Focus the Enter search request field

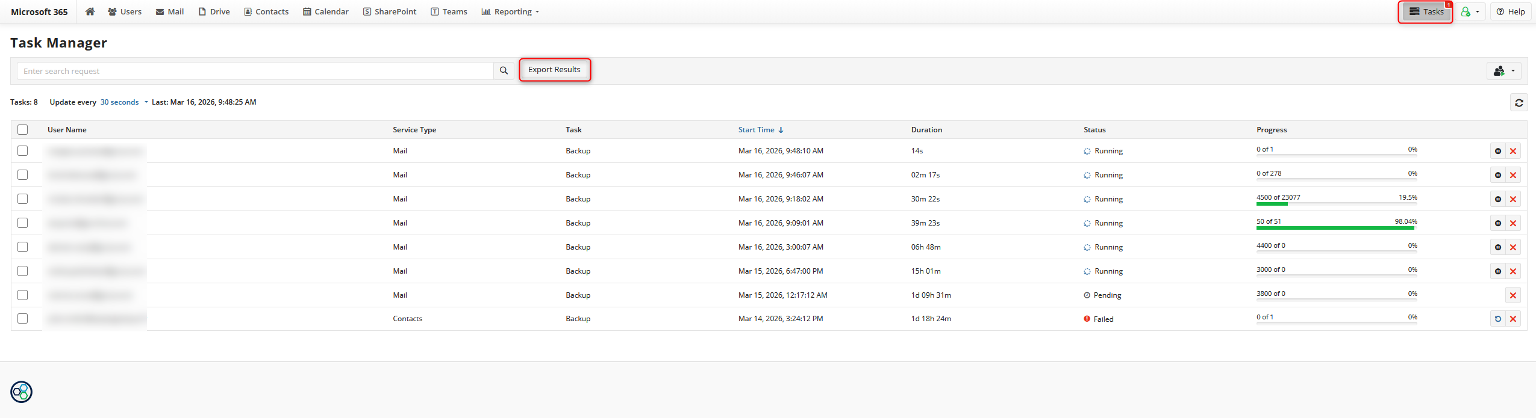255,71
